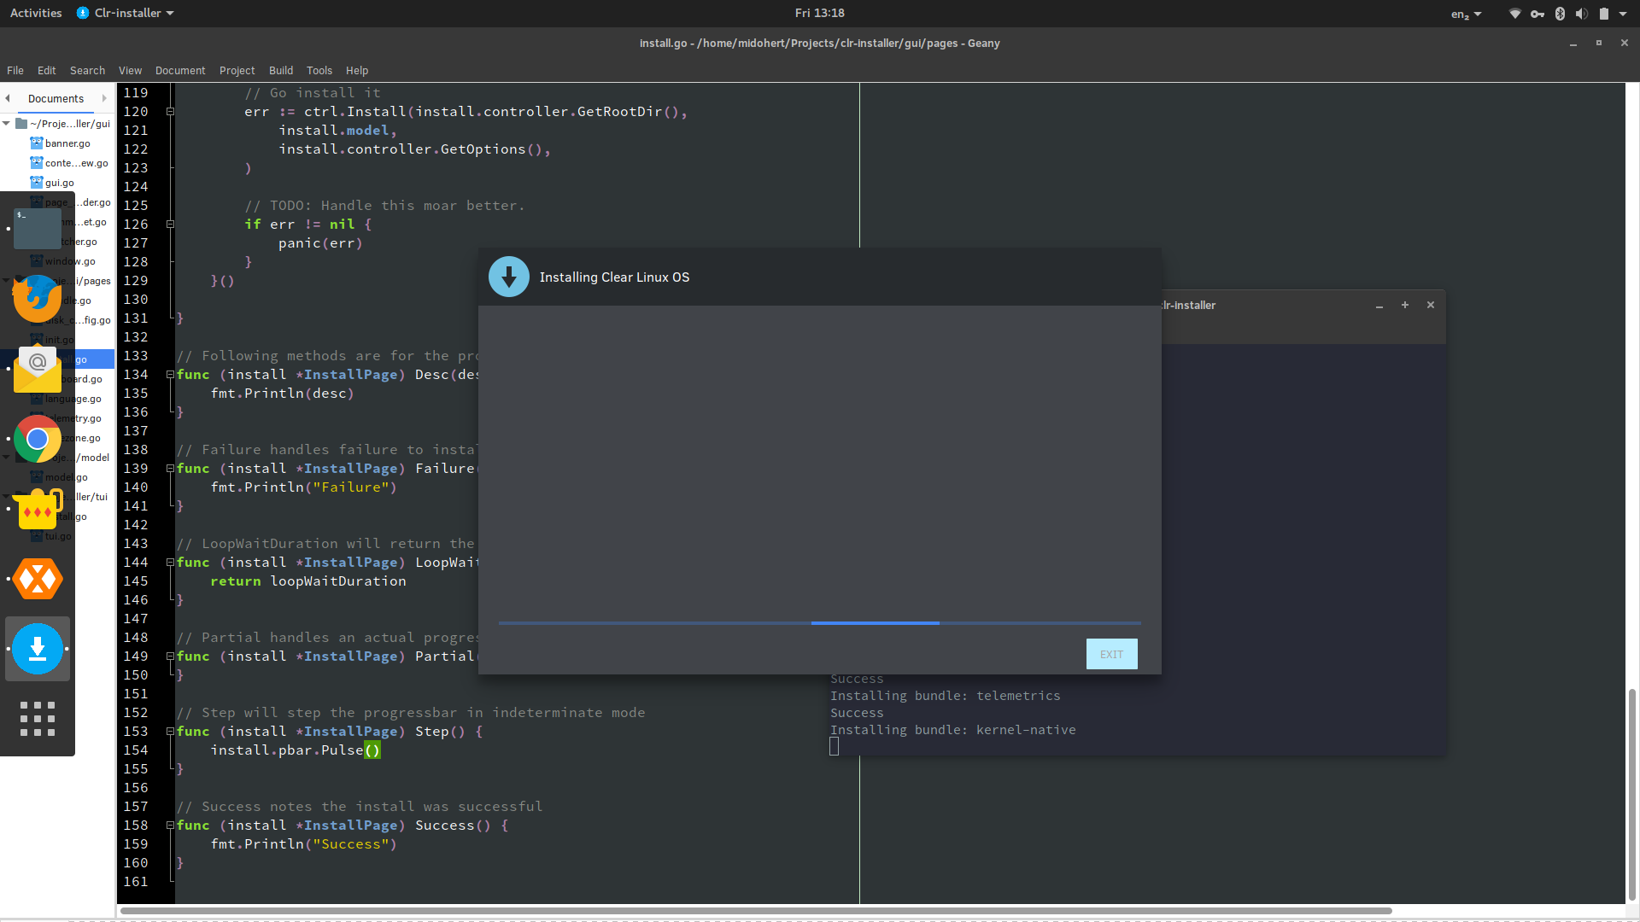Open the en keyboard layout dropdown

tap(1466, 14)
